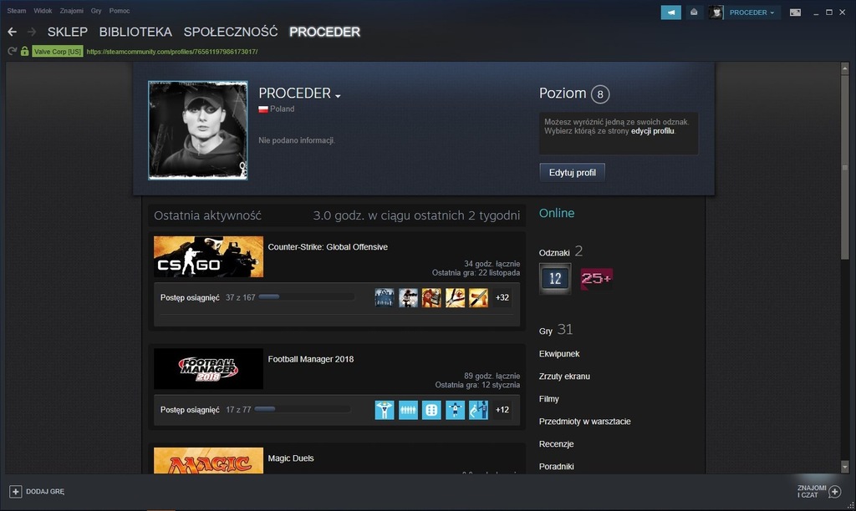Viewport: 856px width, 511px height.
Task: Click the Edytuj profil button
Action: pyautogui.click(x=572, y=173)
